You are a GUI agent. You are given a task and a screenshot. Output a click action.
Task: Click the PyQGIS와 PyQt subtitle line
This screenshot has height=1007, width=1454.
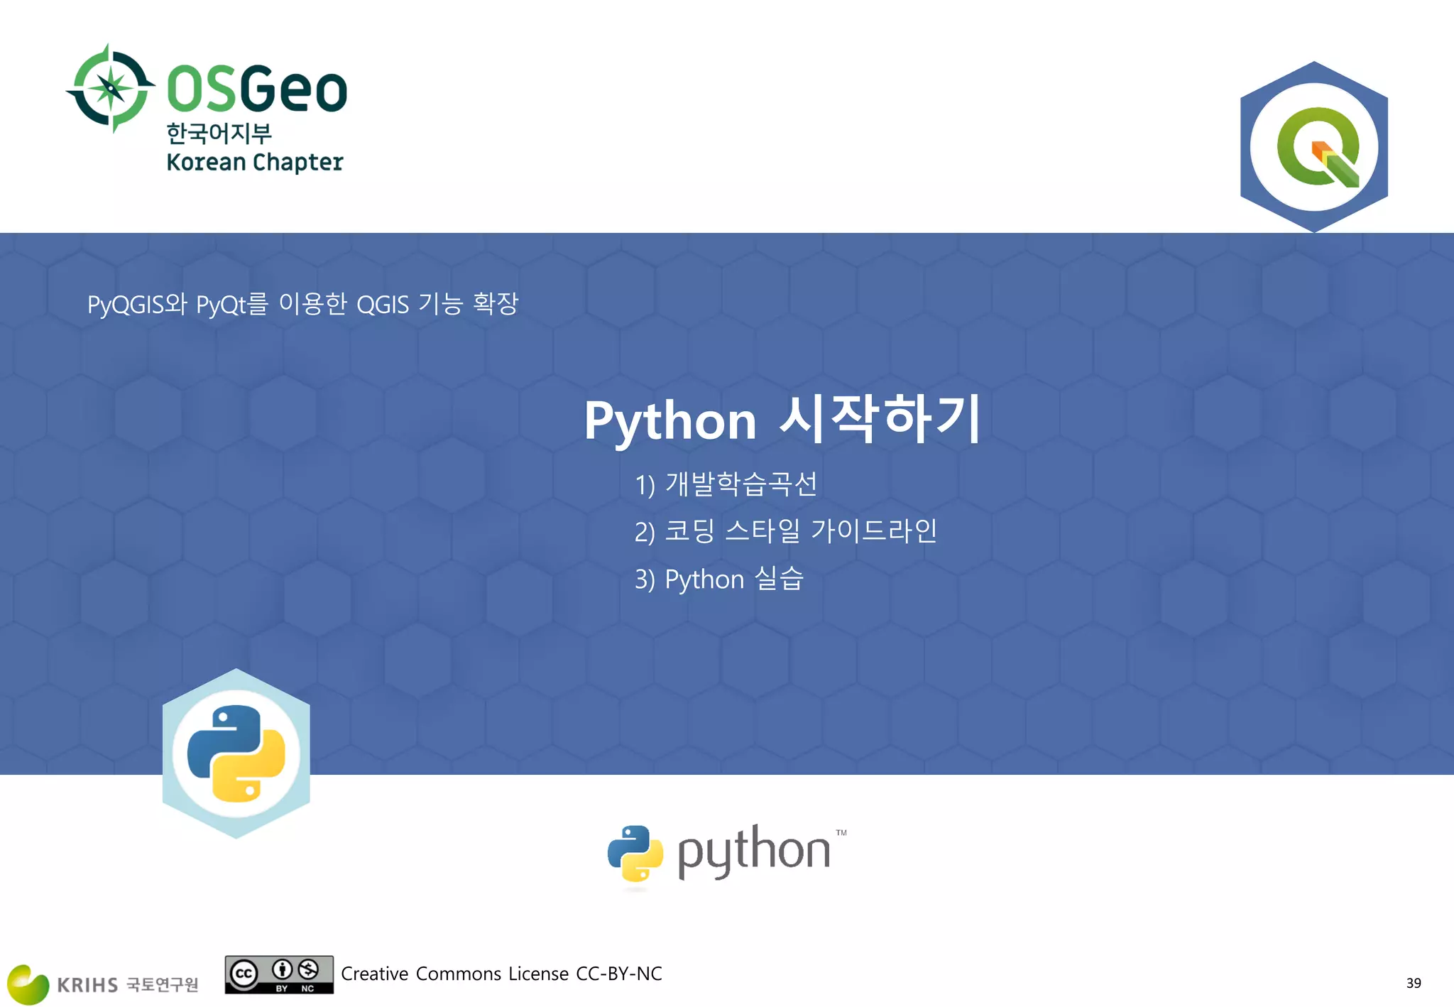point(302,304)
